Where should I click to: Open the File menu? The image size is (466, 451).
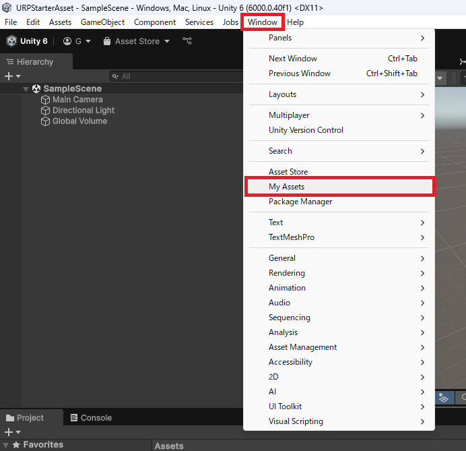[x=11, y=22]
